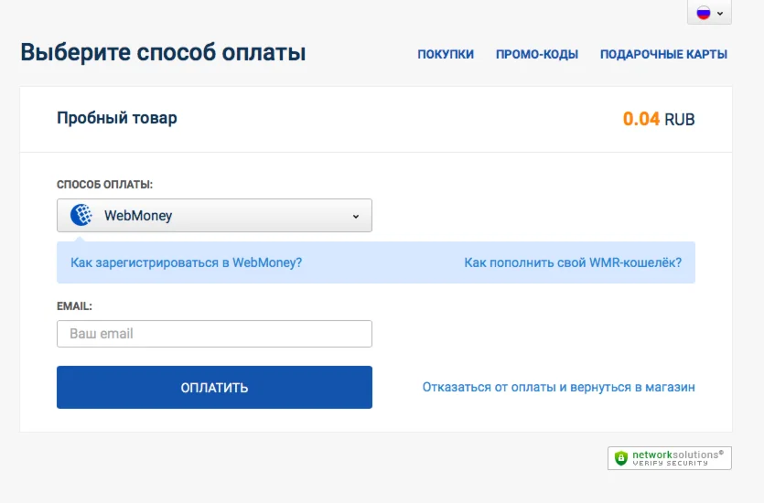Click the green lock icon in badge
Screen dimensions: 764x503
pyautogui.click(x=621, y=457)
